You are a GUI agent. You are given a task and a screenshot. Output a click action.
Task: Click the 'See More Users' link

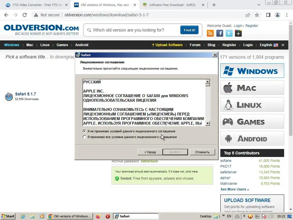(235, 189)
